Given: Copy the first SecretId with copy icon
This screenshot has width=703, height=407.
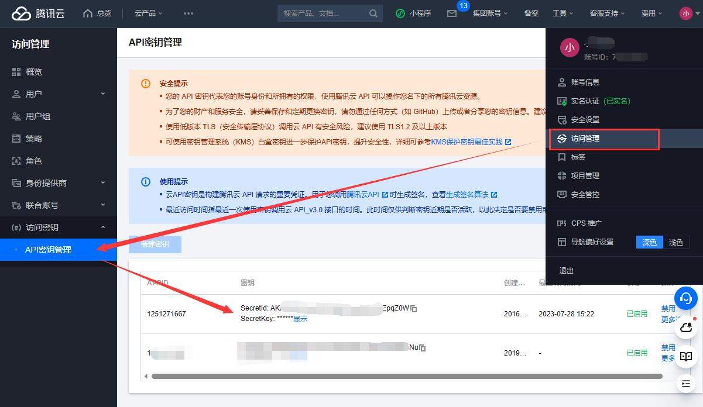Looking at the screenshot, I should (414, 308).
